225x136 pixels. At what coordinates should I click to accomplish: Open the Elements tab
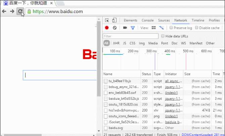click(130, 20)
